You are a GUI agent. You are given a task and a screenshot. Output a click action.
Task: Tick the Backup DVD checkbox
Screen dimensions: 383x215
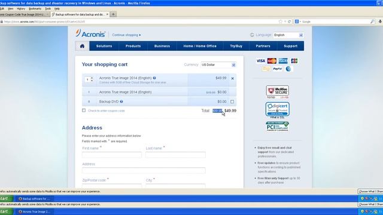click(232, 102)
